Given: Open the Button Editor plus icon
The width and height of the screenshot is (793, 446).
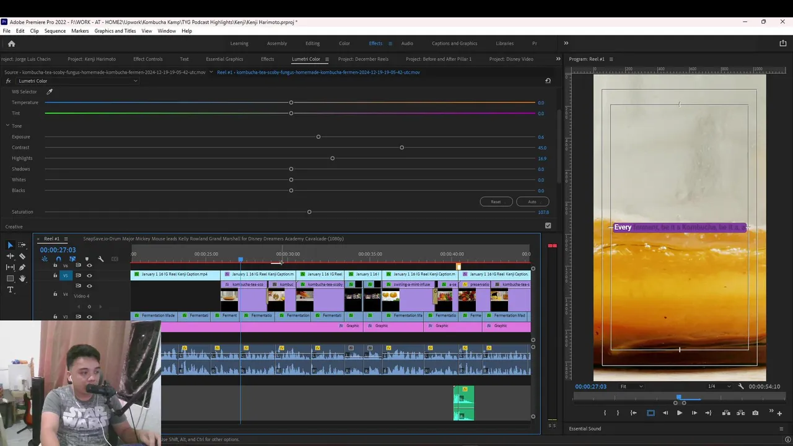Looking at the screenshot, I should pos(779,414).
